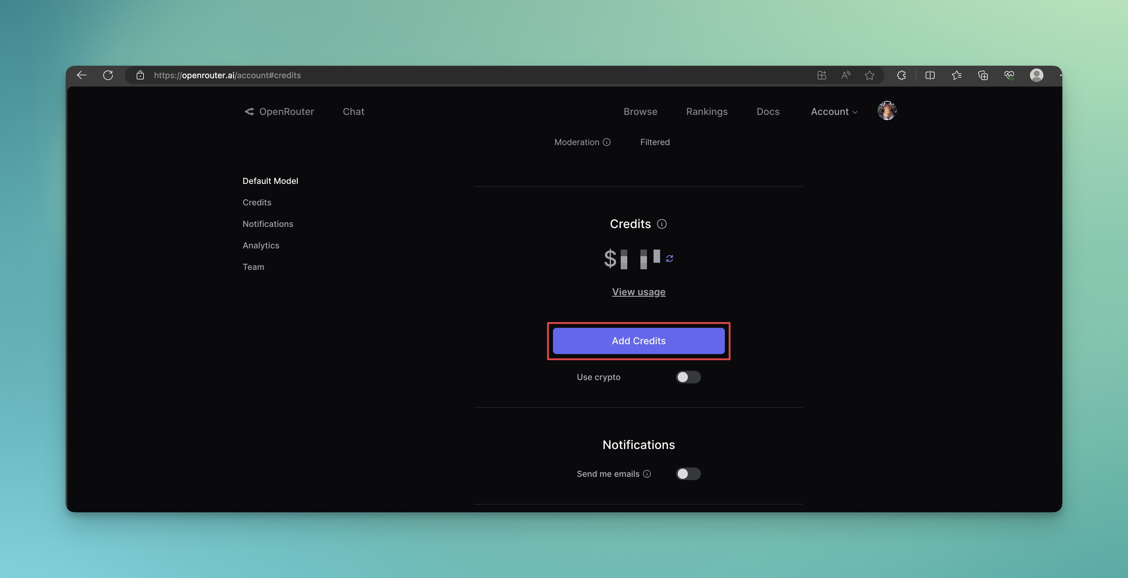1128x578 pixels.
Task: Refresh the credits balance icon
Action: click(x=670, y=259)
